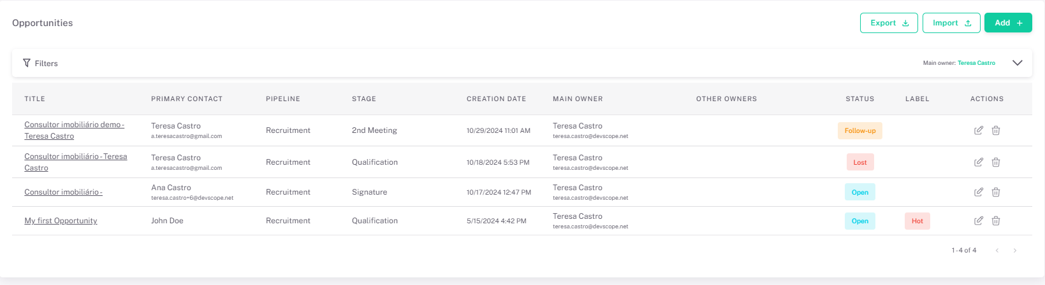
Task: Click the Follow-up status badge
Action: coord(859,130)
